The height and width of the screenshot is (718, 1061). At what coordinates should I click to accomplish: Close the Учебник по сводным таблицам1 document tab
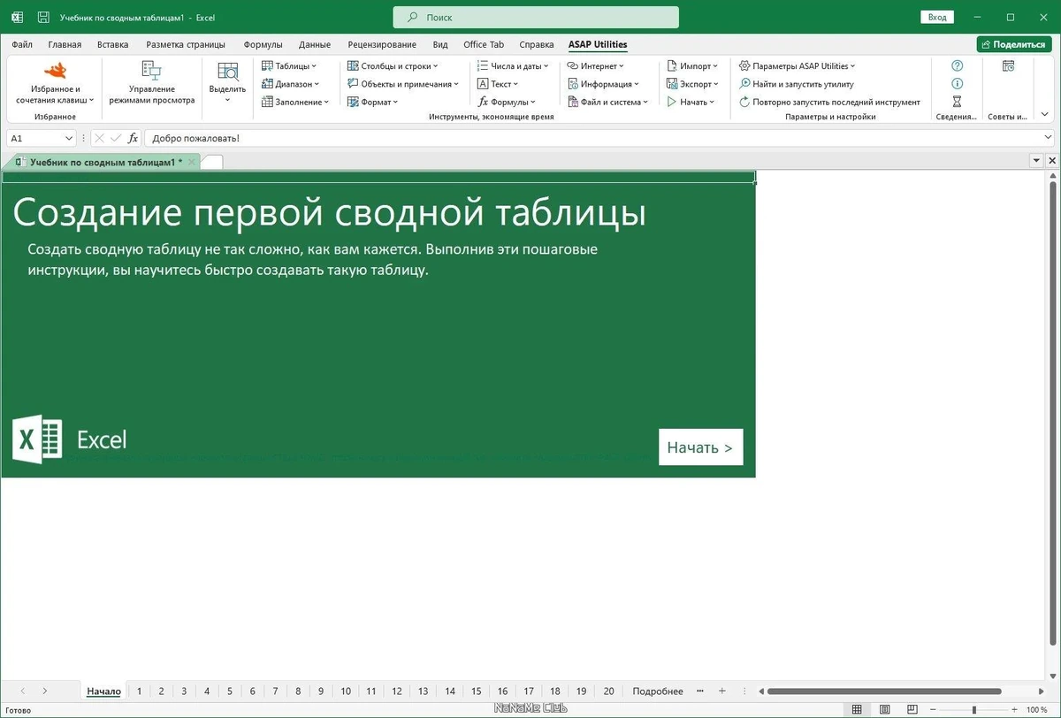coord(192,162)
